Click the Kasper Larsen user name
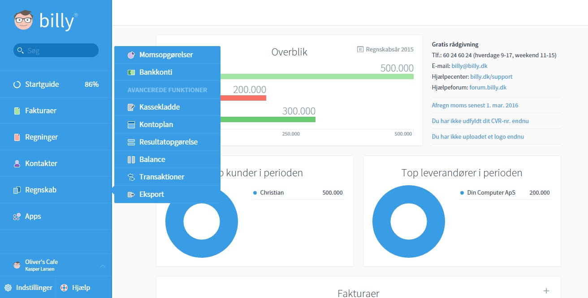Screen dimensions: 588x298 [x=40, y=269]
